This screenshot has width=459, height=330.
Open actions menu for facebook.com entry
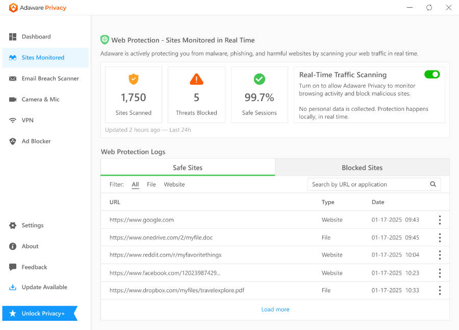[x=440, y=273]
